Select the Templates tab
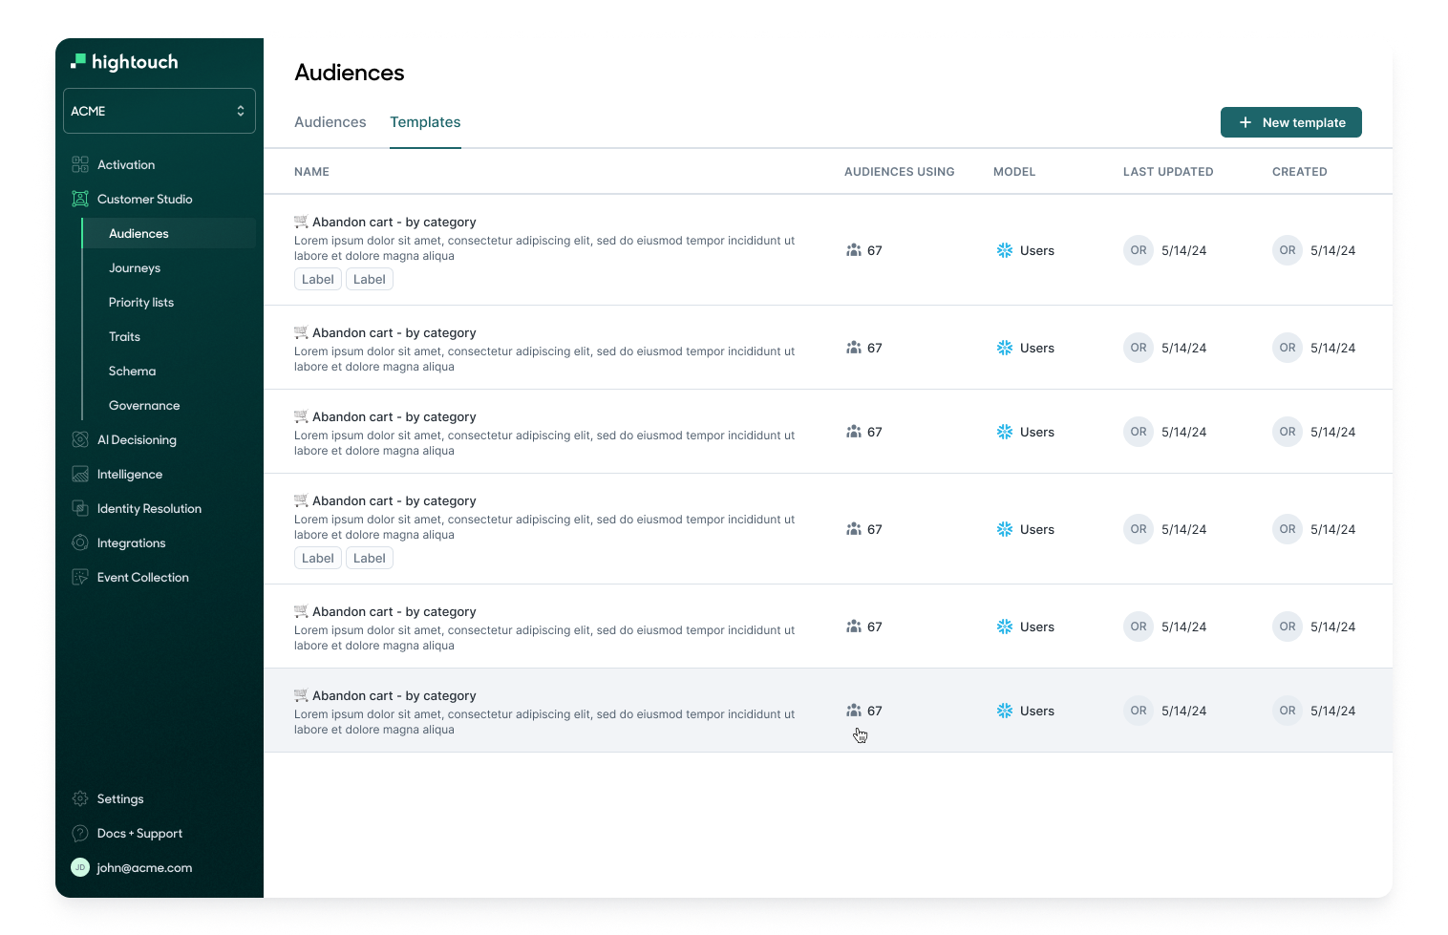This screenshot has height=935, width=1448. click(x=425, y=122)
